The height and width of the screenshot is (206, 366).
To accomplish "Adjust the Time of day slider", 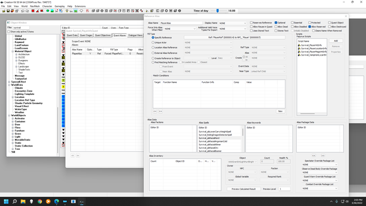I will tap(217, 11).
